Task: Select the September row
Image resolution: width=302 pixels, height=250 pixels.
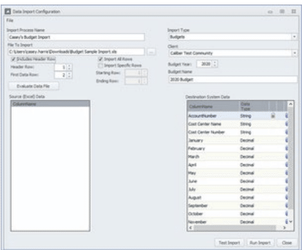Action: (238, 206)
